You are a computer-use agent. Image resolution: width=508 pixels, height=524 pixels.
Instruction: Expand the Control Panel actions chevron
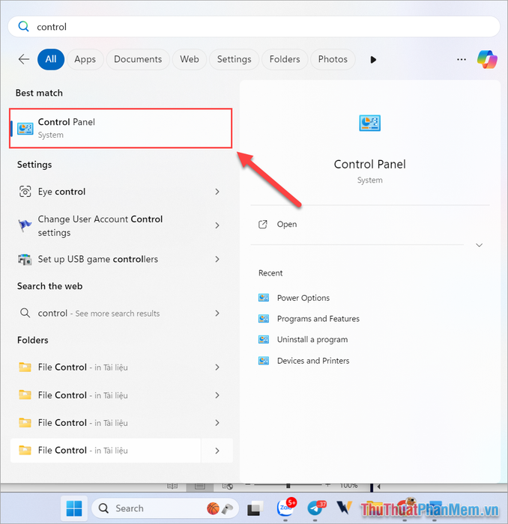(480, 245)
